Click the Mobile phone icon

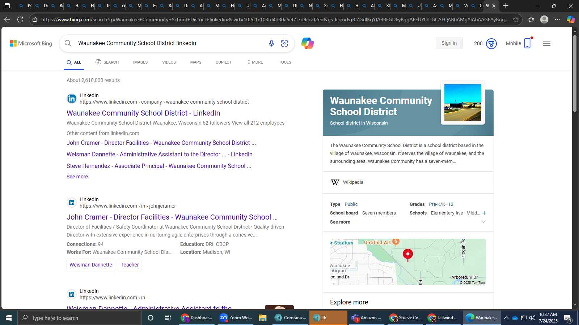[x=527, y=43]
